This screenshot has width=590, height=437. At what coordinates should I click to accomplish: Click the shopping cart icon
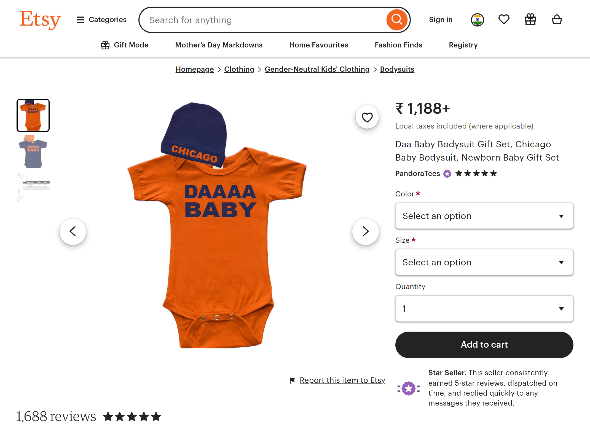pos(557,19)
